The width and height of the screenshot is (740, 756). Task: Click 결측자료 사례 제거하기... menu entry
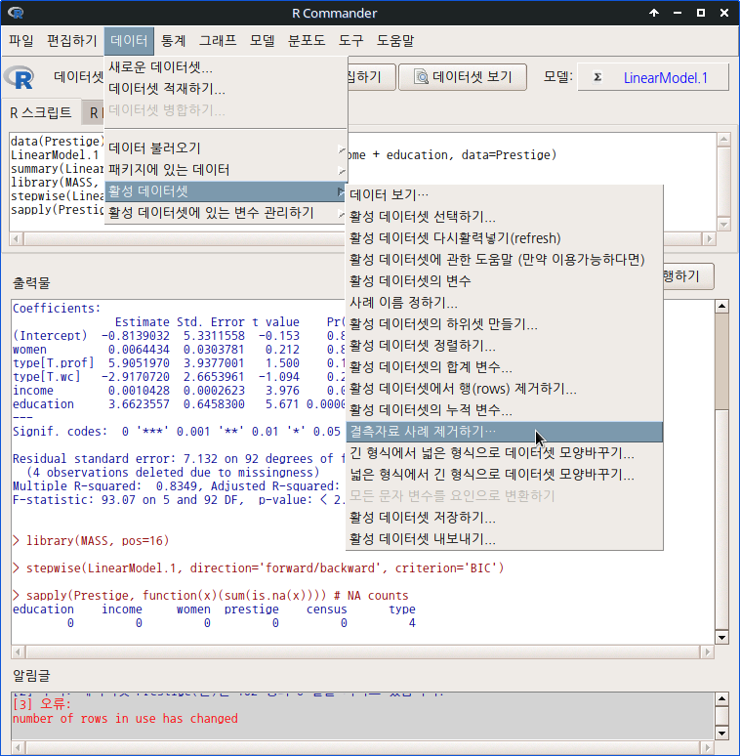pyautogui.click(x=505, y=432)
